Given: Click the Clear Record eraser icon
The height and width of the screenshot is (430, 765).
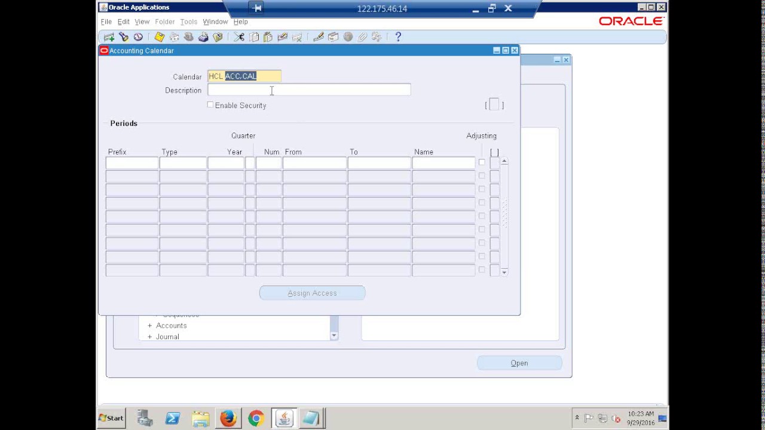Looking at the screenshot, I should [283, 37].
